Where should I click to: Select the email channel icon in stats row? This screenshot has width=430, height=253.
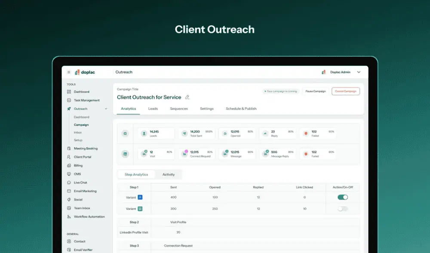(125, 133)
